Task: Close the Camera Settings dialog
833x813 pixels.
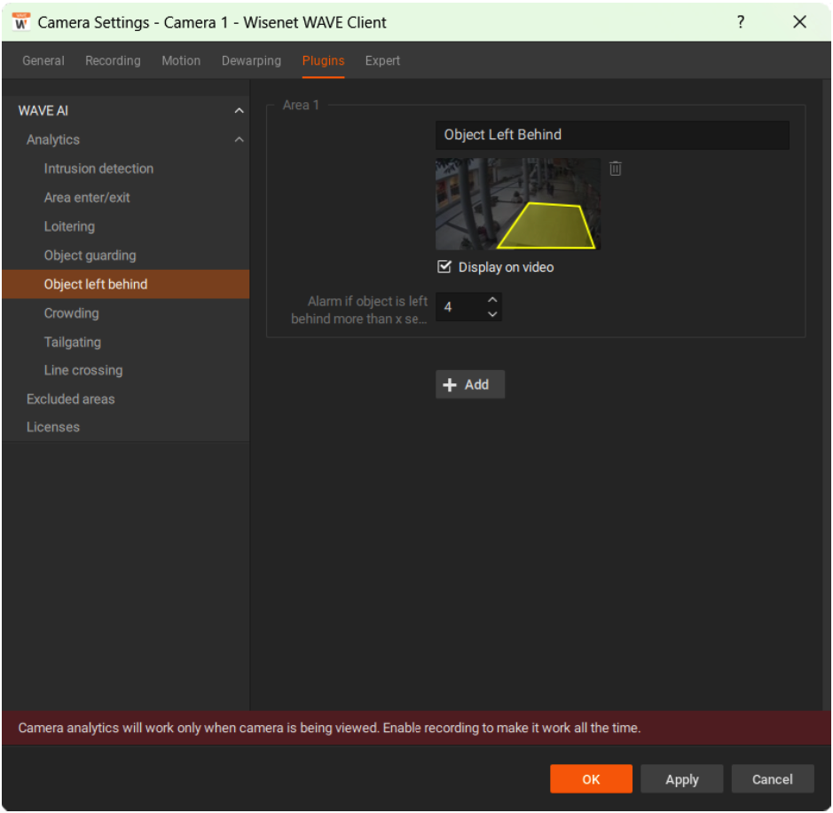Action: tap(799, 22)
